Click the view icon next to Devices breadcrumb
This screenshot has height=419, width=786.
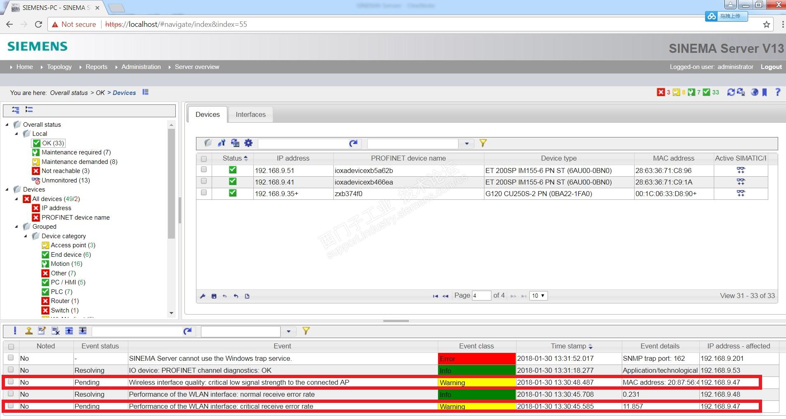coord(145,92)
